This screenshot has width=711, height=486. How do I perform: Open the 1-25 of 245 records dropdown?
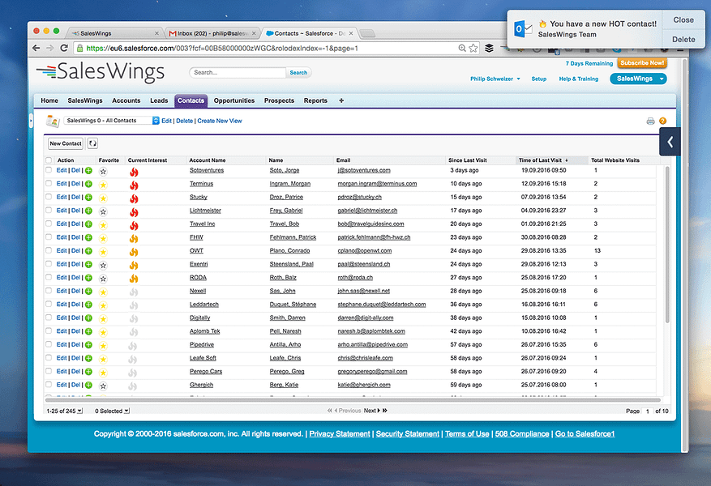tap(64, 411)
